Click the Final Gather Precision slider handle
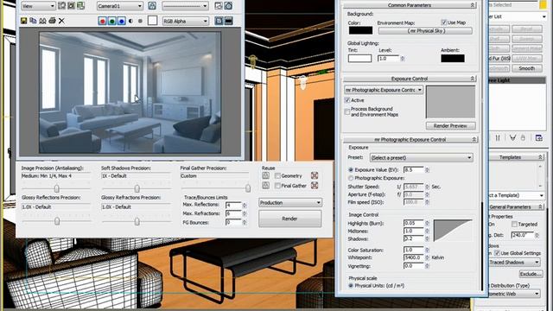The width and height of the screenshot is (553, 311). [x=248, y=188]
